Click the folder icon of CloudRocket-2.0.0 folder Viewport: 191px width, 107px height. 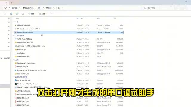click(16, 56)
